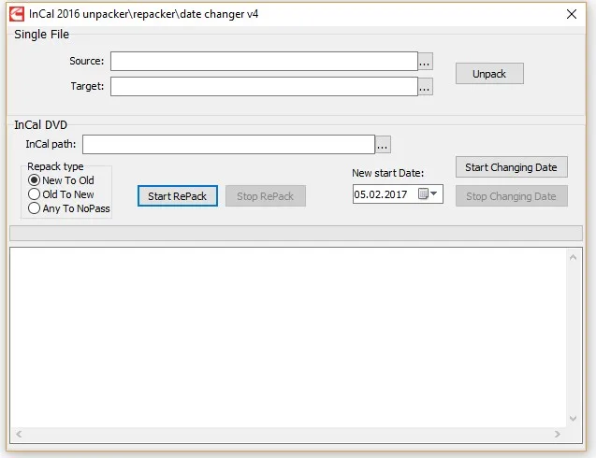
Task: Click the progress bar above the log
Action: [x=296, y=233]
